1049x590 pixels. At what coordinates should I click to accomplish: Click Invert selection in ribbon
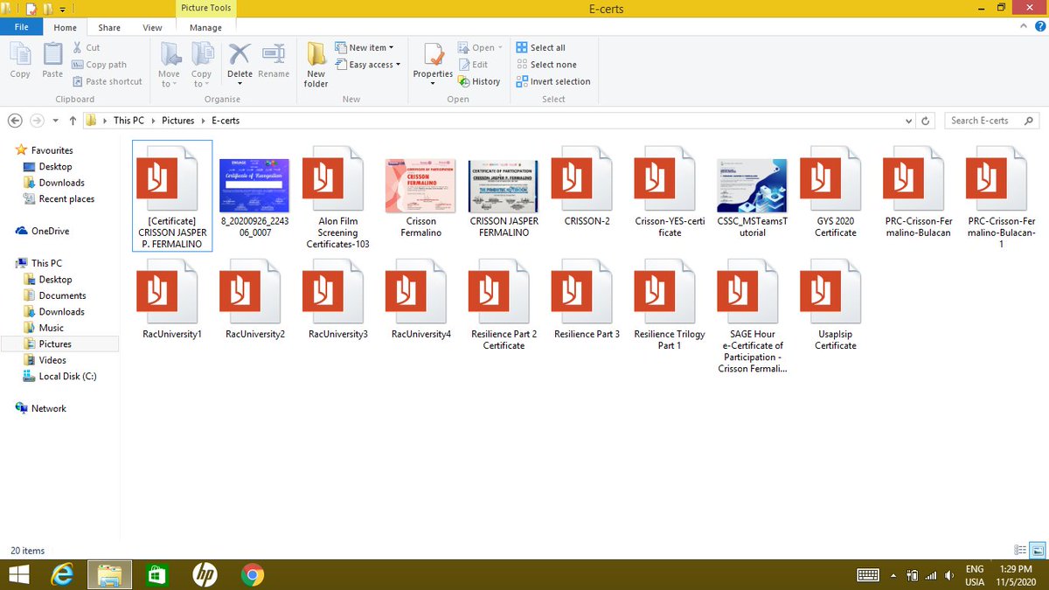pyautogui.click(x=553, y=81)
